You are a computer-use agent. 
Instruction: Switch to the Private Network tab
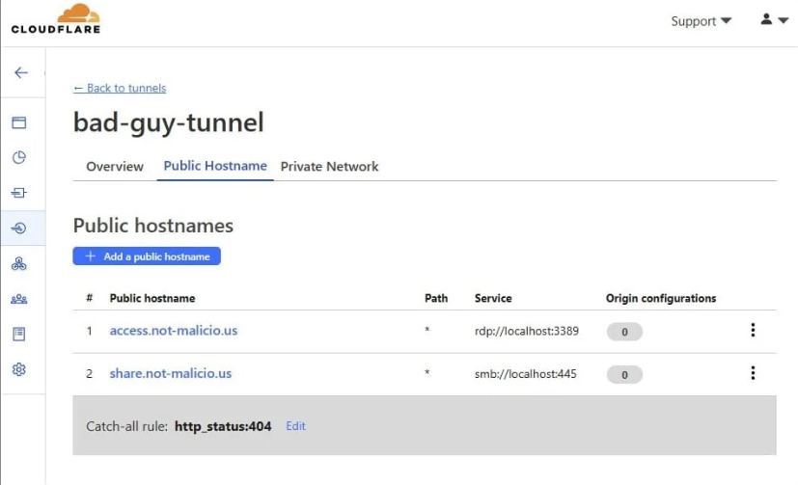coord(329,167)
